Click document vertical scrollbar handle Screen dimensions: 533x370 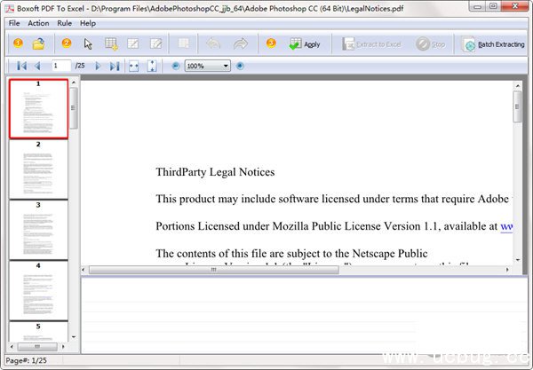tap(517, 106)
